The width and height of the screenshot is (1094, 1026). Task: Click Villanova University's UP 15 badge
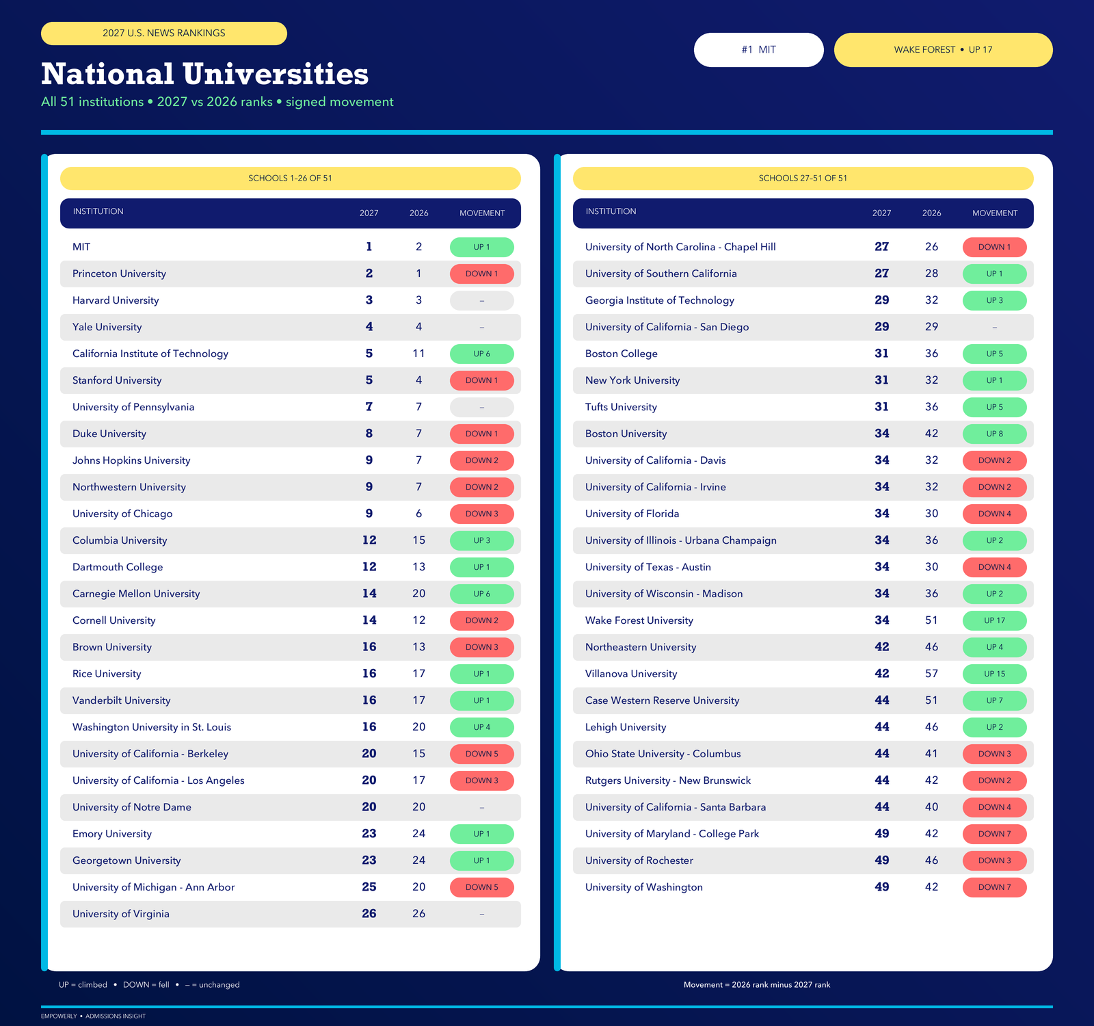[995, 674]
